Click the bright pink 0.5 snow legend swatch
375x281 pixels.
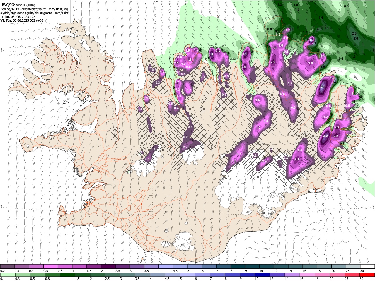pos(50,267)
